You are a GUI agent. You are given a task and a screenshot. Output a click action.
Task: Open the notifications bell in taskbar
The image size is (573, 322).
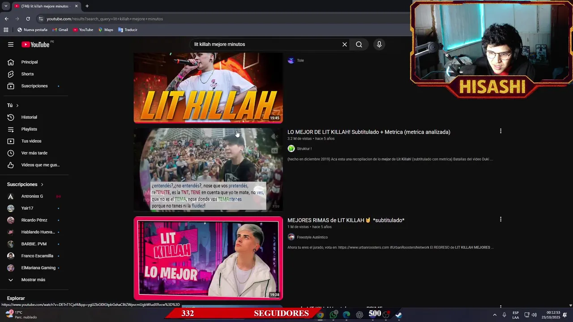pos(565,315)
